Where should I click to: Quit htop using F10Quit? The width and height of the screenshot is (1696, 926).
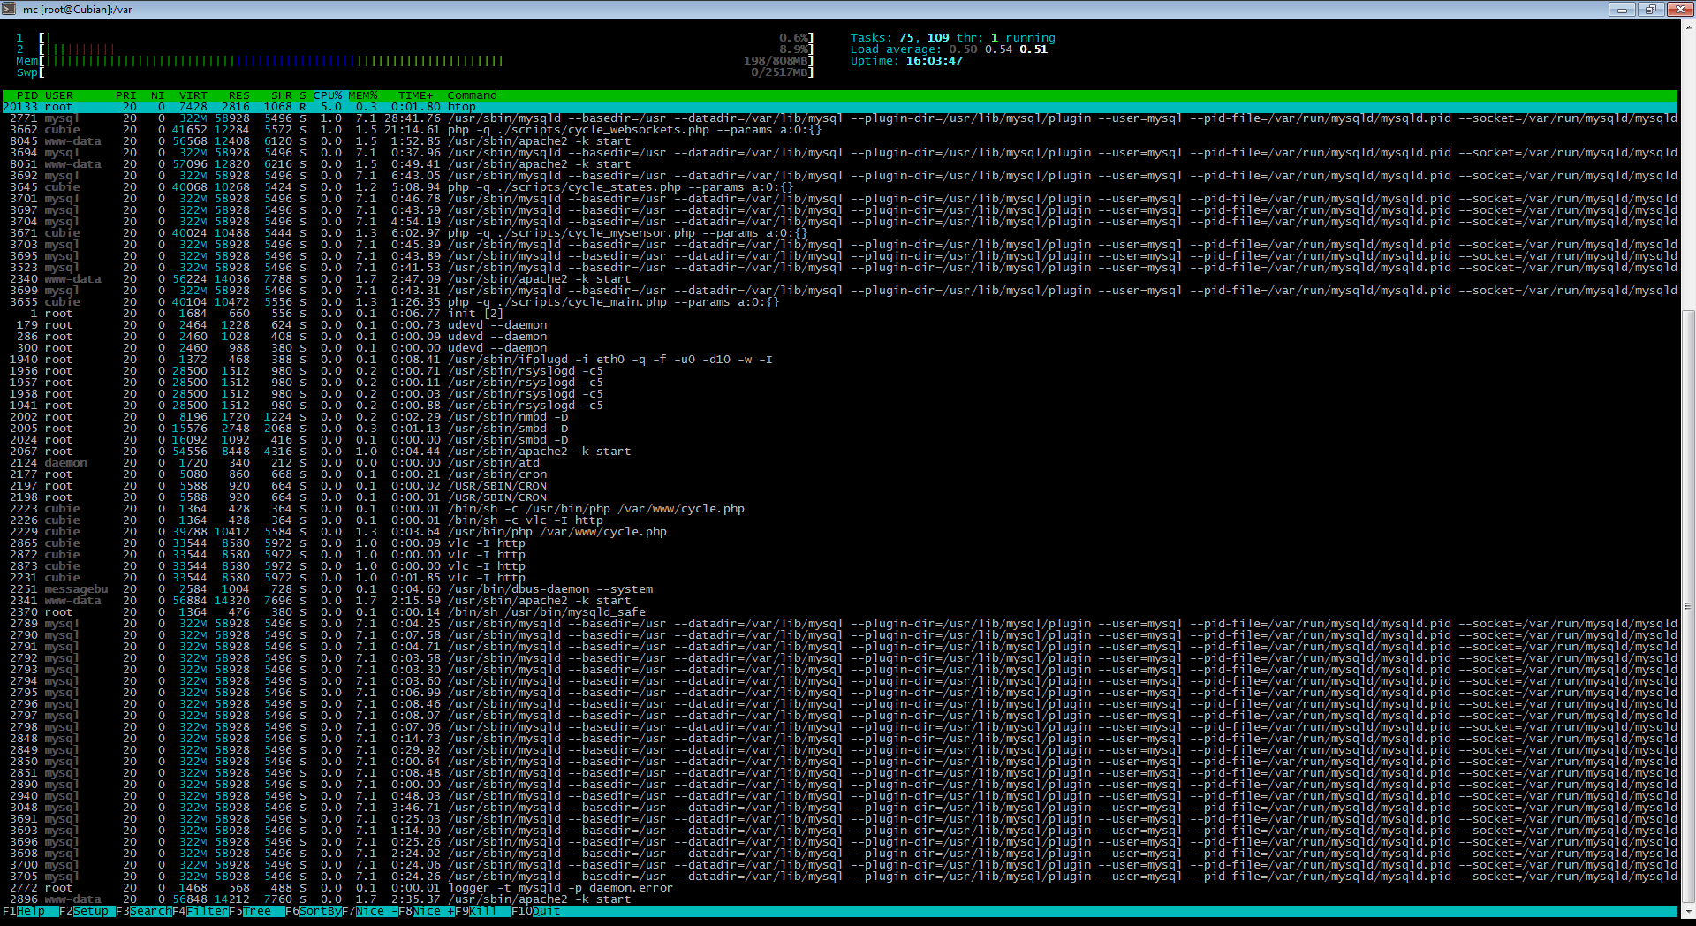[534, 911]
